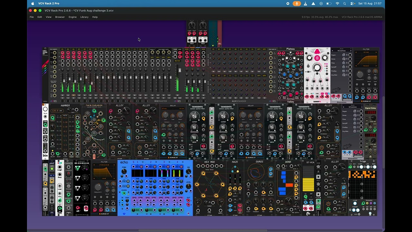Open the 24 dB filter subtype selector
The height and width of the screenshot is (232, 412).
click(x=104, y=179)
